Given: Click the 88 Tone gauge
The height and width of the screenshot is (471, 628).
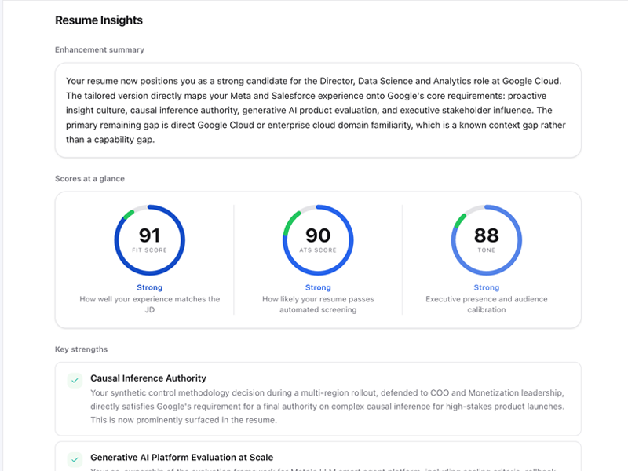Looking at the screenshot, I should [x=487, y=240].
